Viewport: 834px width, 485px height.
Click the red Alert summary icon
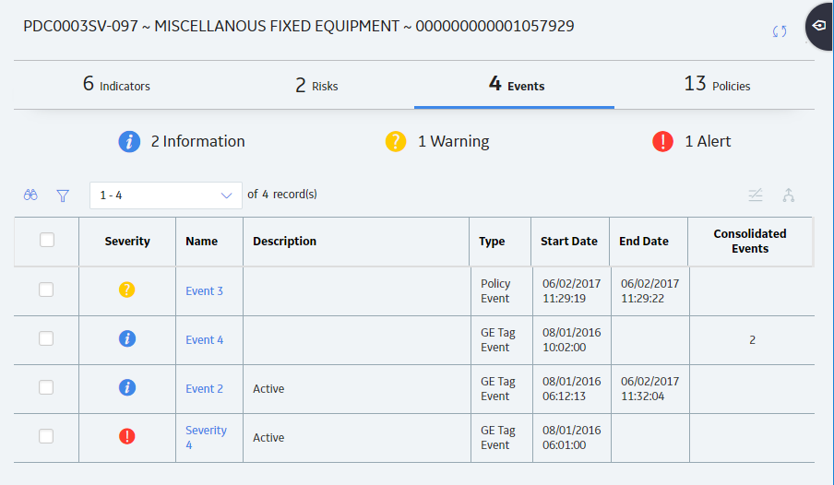(x=662, y=141)
